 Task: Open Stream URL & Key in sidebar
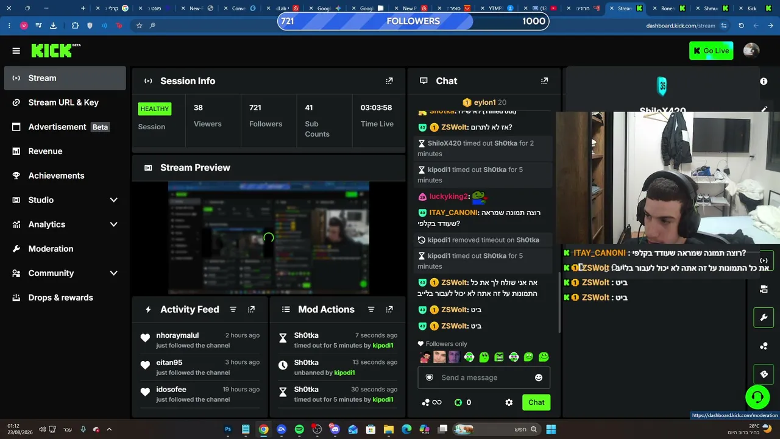click(x=65, y=102)
